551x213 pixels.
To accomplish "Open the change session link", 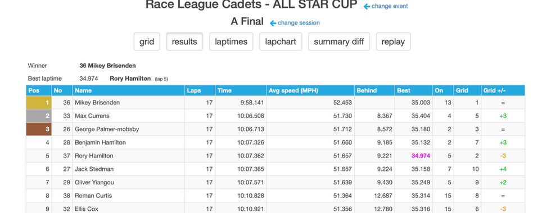I will [299, 23].
